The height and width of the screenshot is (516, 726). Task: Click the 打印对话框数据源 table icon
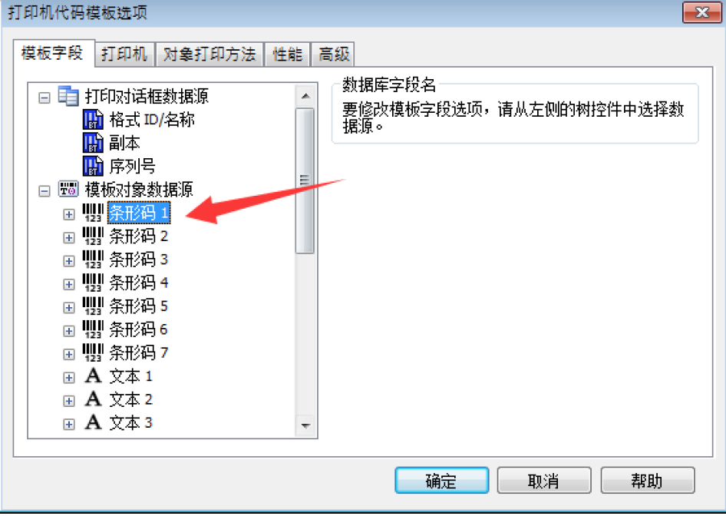[x=68, y=96]
